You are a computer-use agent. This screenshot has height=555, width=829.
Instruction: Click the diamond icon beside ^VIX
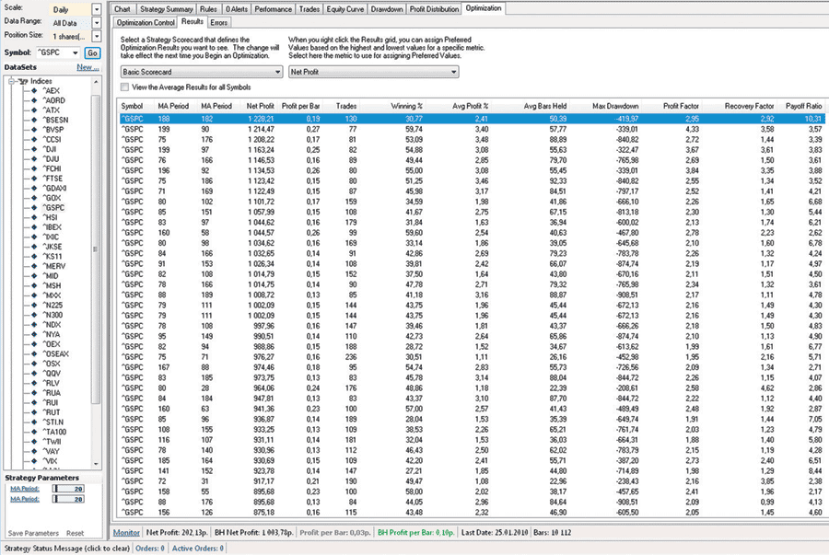tap(34, 461)
